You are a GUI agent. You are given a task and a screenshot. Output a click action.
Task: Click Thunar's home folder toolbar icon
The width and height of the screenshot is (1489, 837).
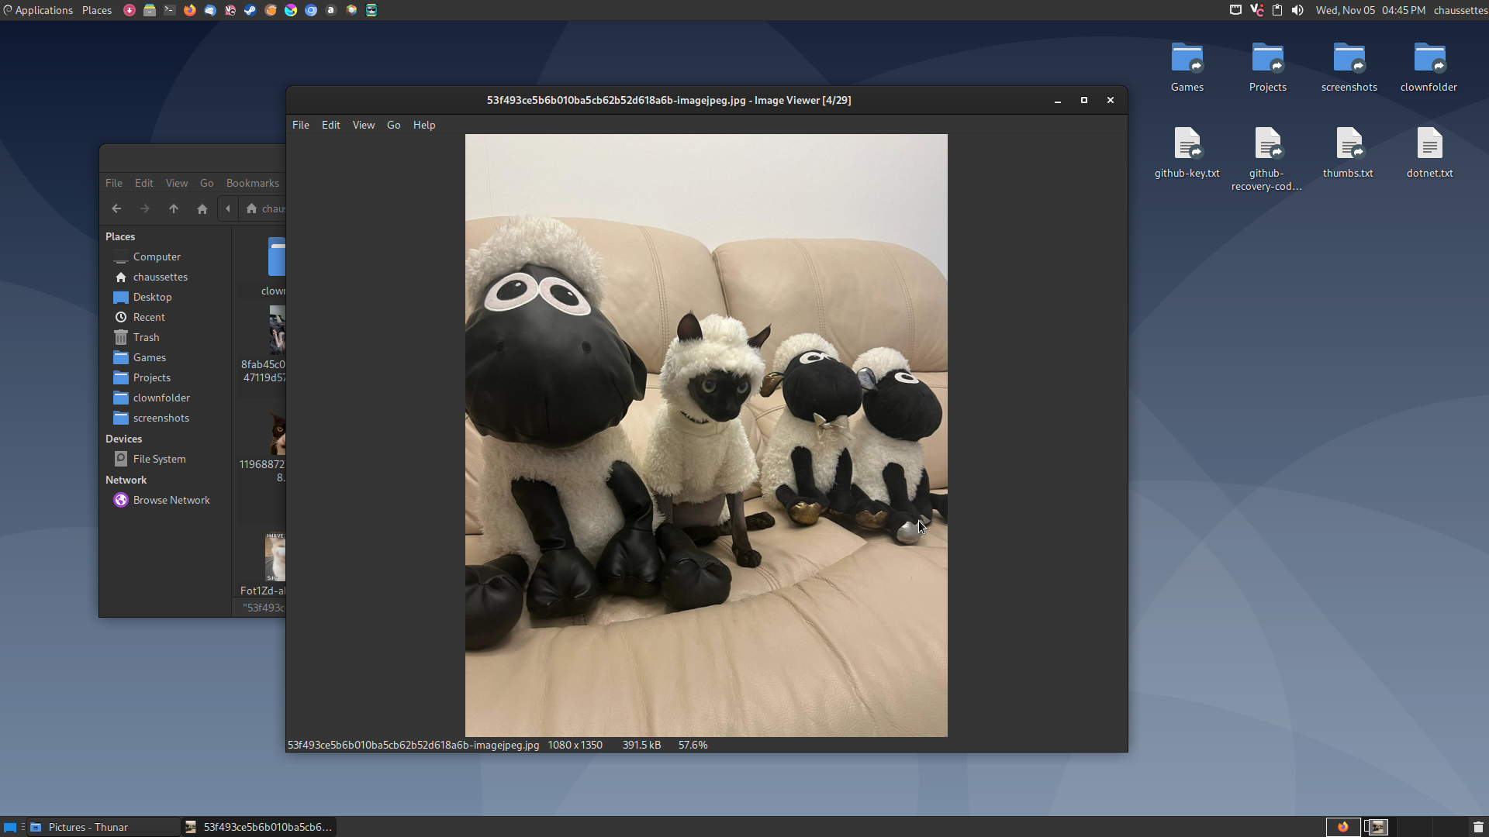pyautogui.click(x=202, y=208)
